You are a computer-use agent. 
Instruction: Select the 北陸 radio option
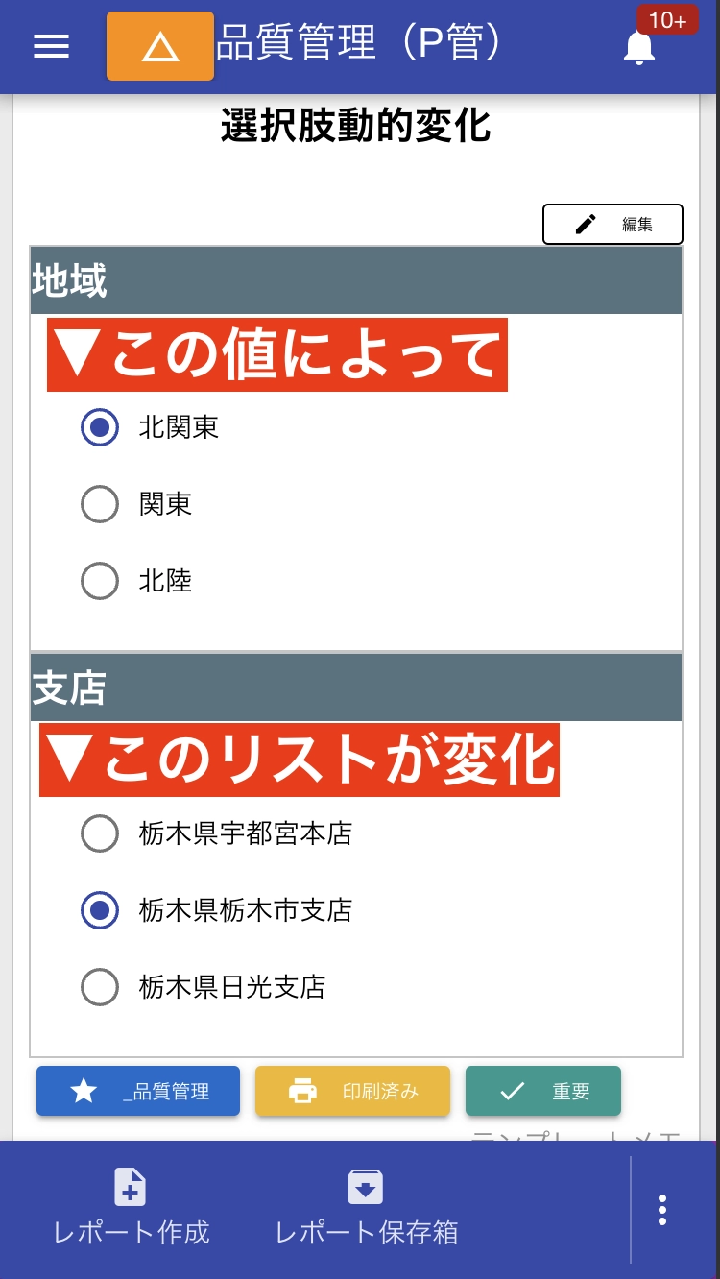[100, 581]
